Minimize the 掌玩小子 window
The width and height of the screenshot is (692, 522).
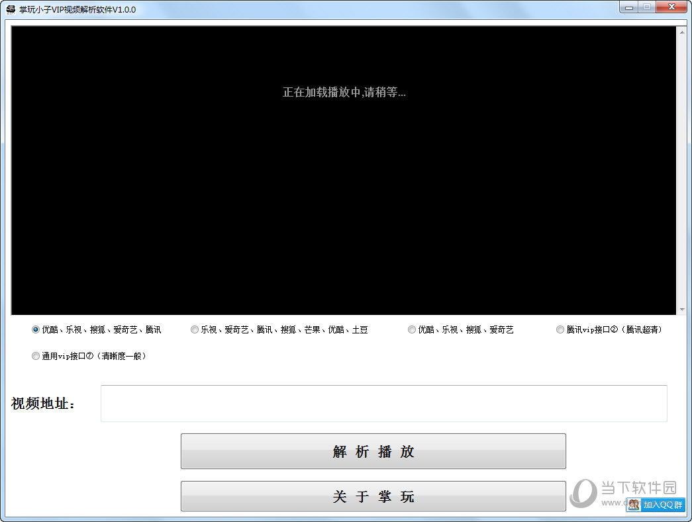click(x=628, y=7)
